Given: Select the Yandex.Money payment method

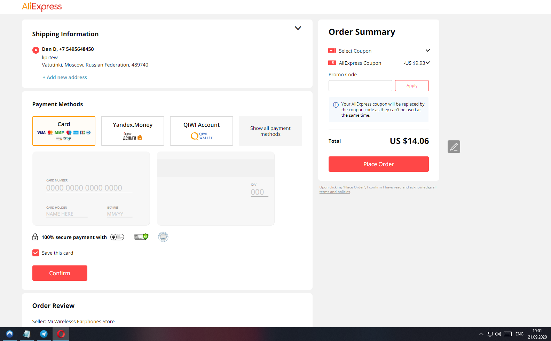Looking at the screenshot, I should (133, 131).
